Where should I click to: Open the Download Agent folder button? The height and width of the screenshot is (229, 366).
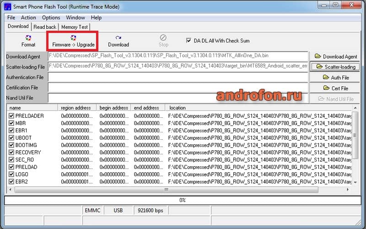click(335, 56)
